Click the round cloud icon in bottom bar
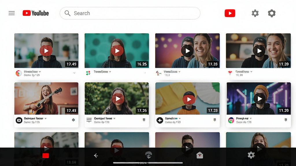296x166 pixels. click(149, 155)
